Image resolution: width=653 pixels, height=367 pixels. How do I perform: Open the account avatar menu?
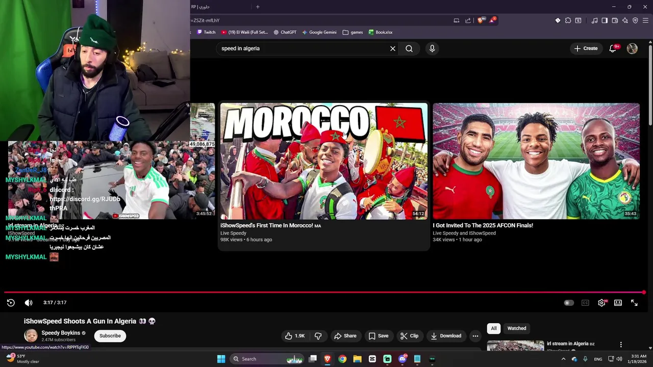(632, 48)
